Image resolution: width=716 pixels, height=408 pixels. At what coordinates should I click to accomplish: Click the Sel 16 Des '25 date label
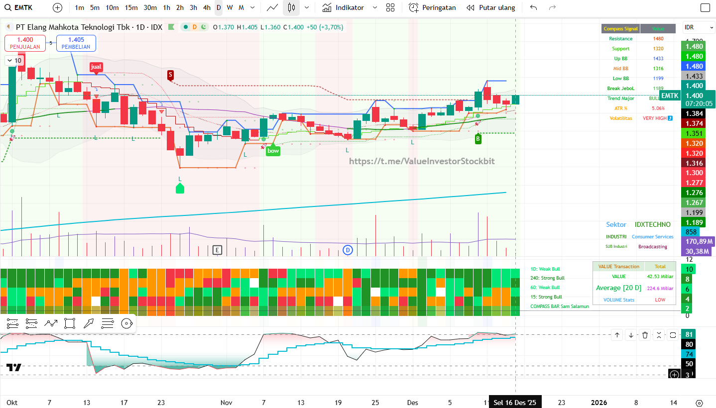coord(515,403)
